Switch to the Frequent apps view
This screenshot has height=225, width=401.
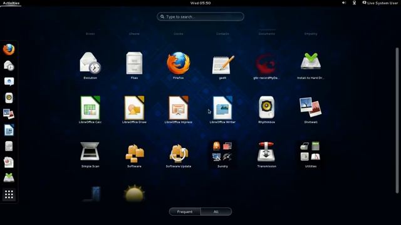(185, 211)
